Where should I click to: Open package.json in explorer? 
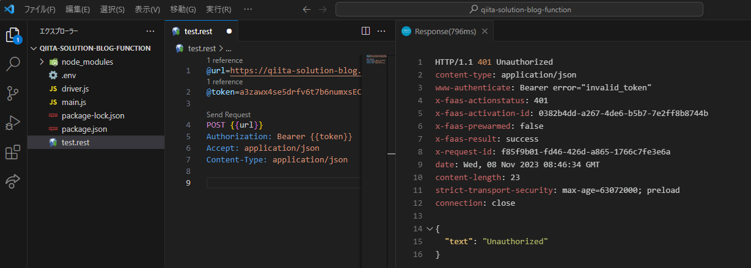96,129
